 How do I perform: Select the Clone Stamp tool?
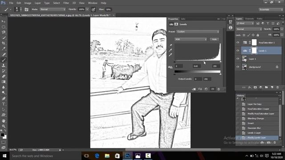(4, 65)
